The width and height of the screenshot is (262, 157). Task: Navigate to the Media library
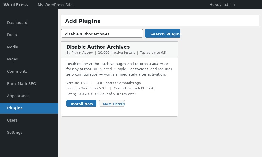pyautogui.click(x=13, y=47)
